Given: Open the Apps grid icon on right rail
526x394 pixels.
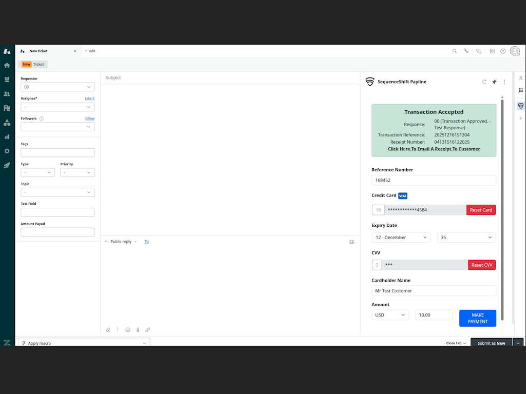Looking at the screenshot, I should pos(520,90).
